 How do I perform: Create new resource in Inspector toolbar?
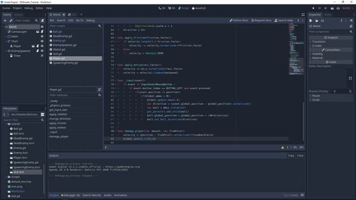[311, 21]
